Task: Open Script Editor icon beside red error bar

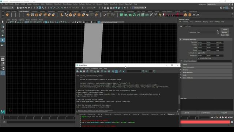Action: pos(232,122)
